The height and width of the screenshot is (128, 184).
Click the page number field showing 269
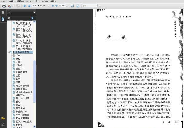pos(34,6)
